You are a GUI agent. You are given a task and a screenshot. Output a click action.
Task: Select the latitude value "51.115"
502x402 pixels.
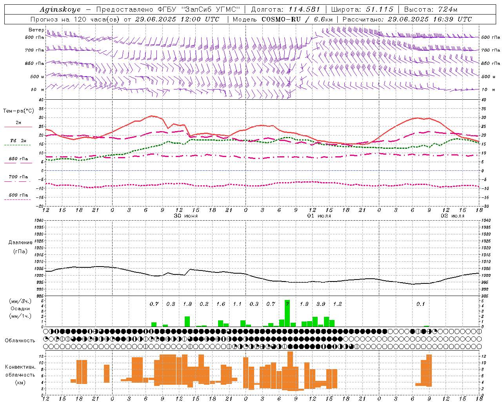pyautogui.click(x=380, y=9)
